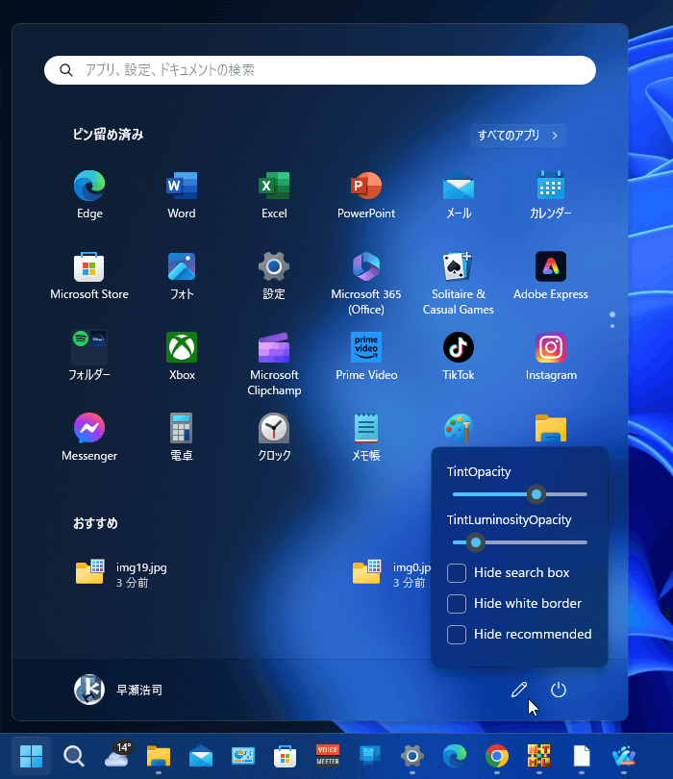This screenshot has width=673, height=779.
Task: Open 設定 from pinned apps
Action: click(274, 275)
